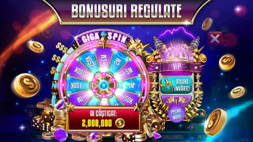Click the 1,5M slice on the wheel
This screenshot has width=253, height=142.
[x=128, y=71]
